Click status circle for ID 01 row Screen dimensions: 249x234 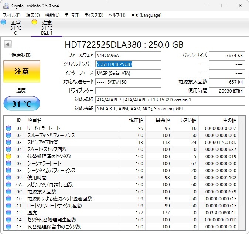click(x=8, y=128)
